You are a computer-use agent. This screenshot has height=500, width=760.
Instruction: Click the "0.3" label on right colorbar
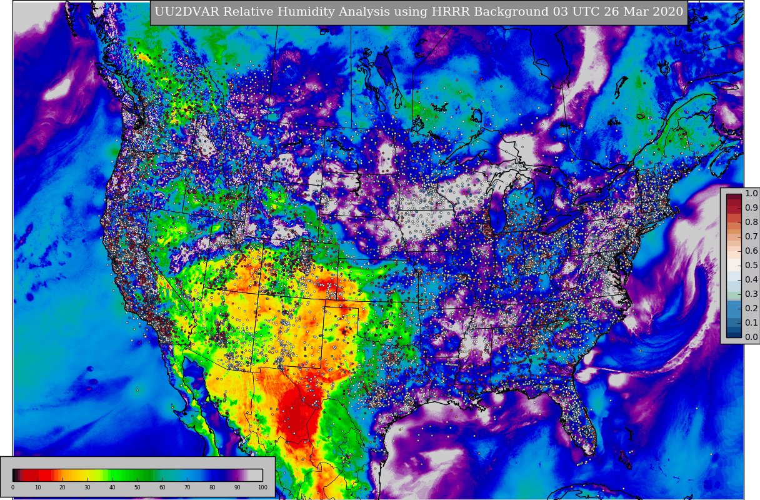click(x=751, y=294)
